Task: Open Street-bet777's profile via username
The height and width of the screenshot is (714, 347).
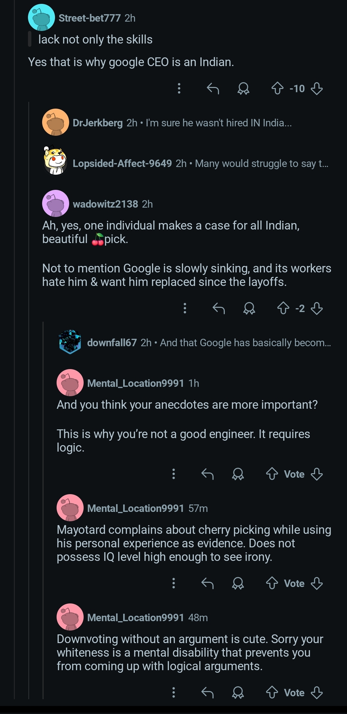Action: 89,18
